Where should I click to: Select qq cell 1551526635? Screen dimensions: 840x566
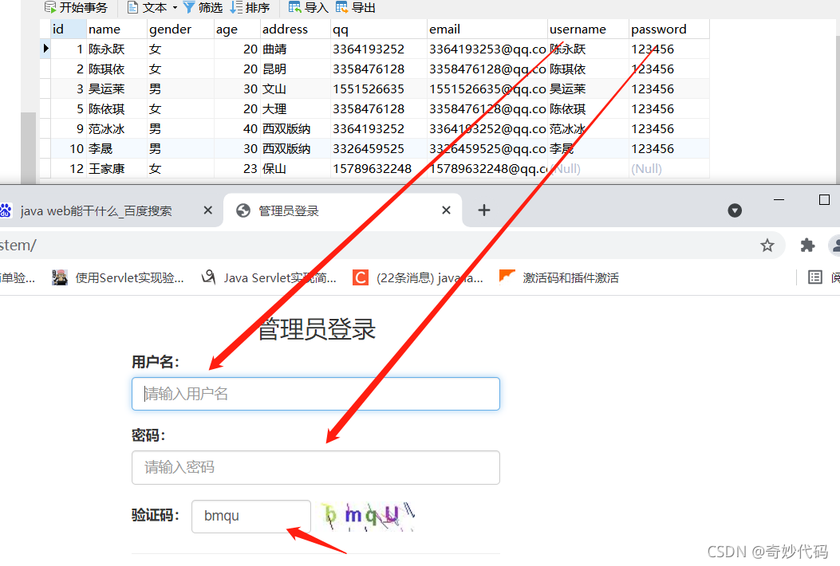click(x=379, y=89)
